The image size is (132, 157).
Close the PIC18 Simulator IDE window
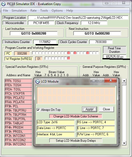pyautogui.click(x=124, y=3)
